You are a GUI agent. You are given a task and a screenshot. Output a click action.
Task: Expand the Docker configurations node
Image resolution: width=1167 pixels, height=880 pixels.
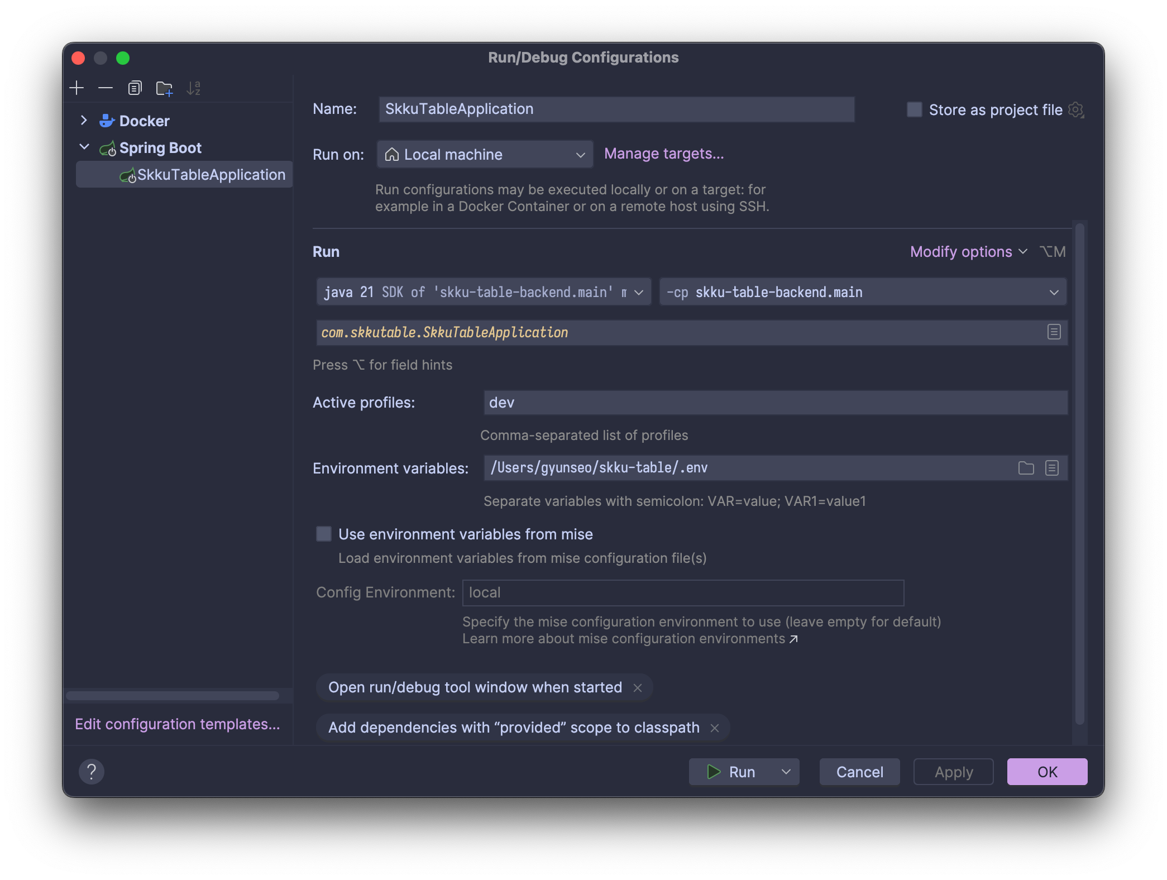(84, 121)
